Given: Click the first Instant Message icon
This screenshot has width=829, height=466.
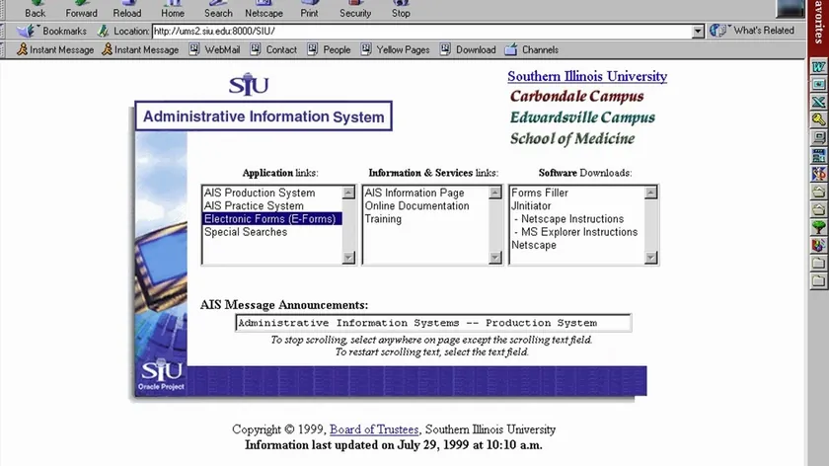Looking at the screenshot, I should click(x=22, y=49).
